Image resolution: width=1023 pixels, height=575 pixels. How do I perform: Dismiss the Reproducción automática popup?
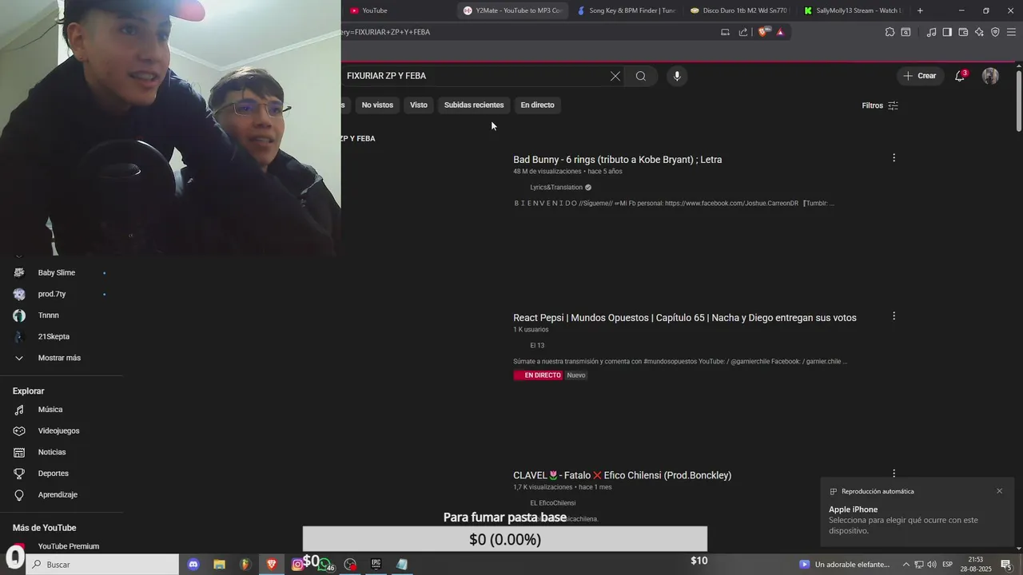point(999,491)
